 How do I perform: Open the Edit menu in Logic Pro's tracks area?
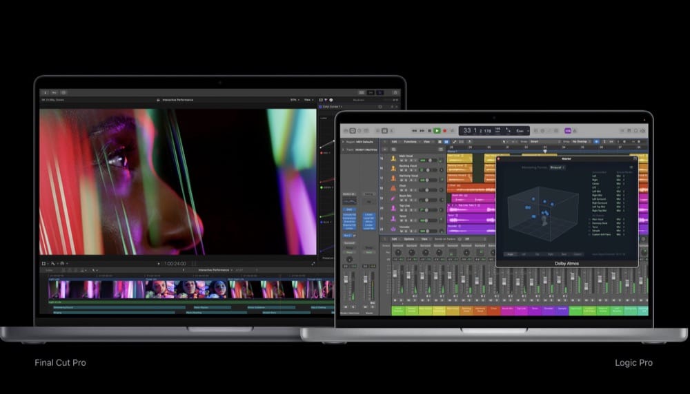tap(394, 142)
